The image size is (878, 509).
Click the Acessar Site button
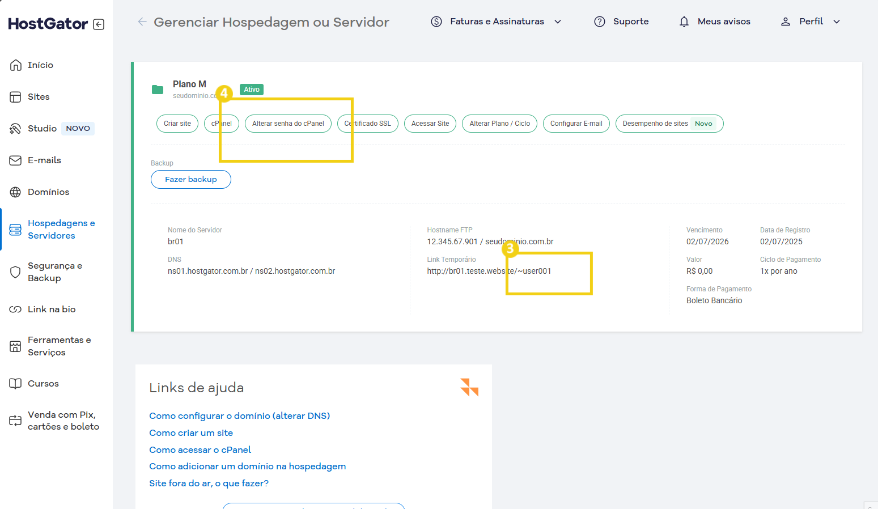point(430,124)
